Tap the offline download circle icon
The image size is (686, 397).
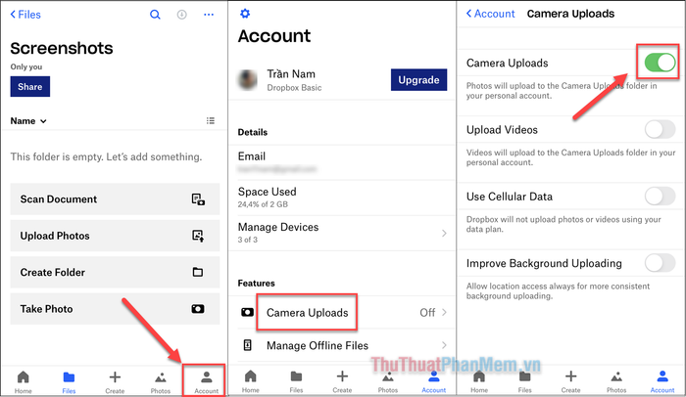(181, 15)
